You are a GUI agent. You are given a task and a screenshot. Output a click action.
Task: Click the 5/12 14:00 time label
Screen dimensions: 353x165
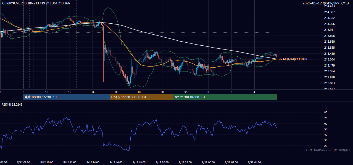click(x=93, y=162)
